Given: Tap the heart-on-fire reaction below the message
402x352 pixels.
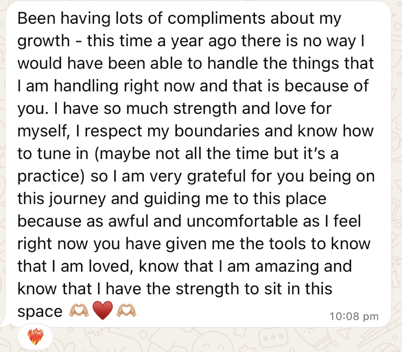Looking at the screenshot, I should (x=35, y=337).
